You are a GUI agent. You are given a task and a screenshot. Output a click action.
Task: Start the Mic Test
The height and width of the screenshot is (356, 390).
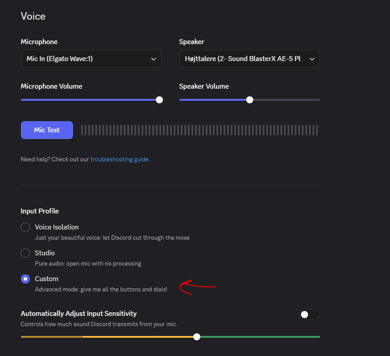pyautogui.click(x=47, y=130)
